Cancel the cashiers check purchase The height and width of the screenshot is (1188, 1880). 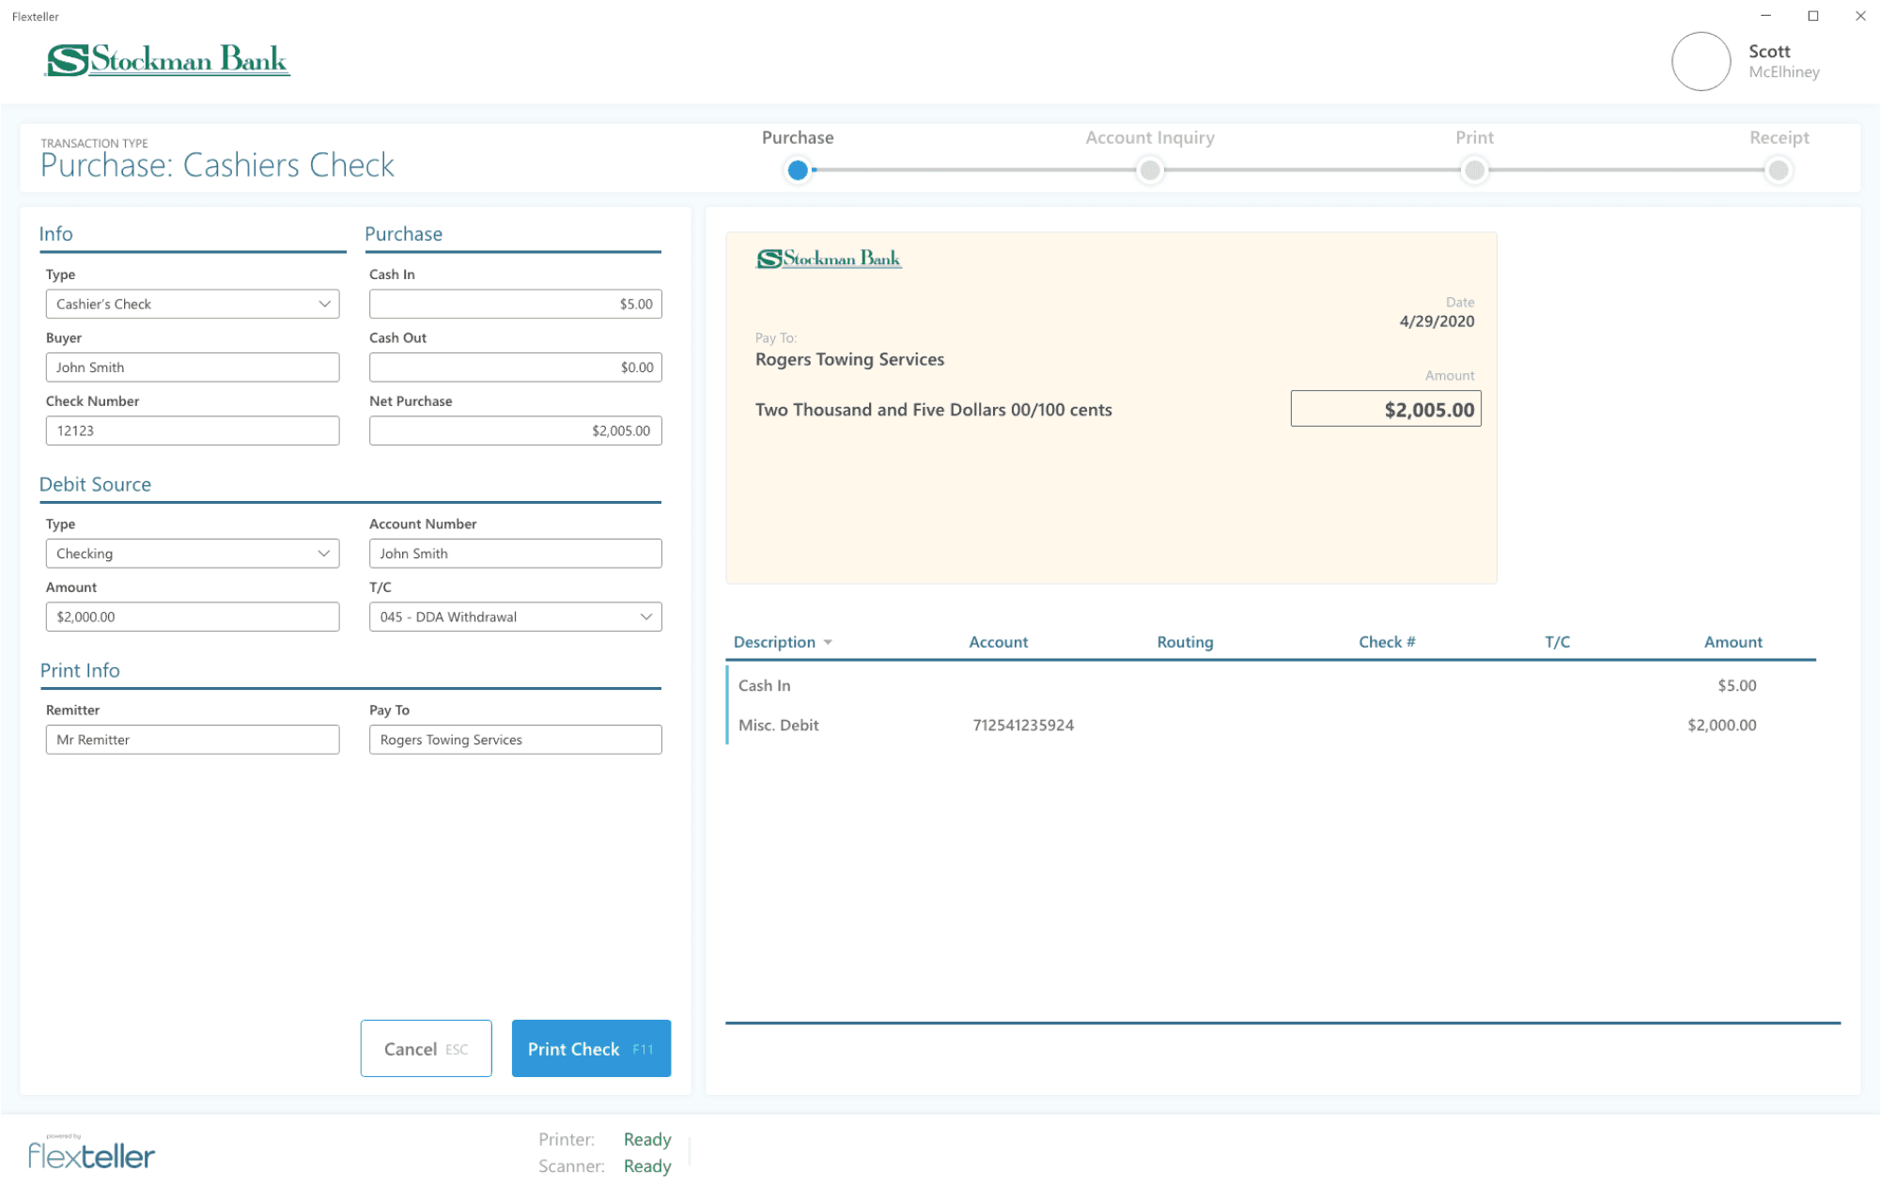point(426,1048)
